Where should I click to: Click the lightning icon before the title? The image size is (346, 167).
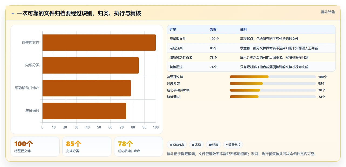pos(13,13)
